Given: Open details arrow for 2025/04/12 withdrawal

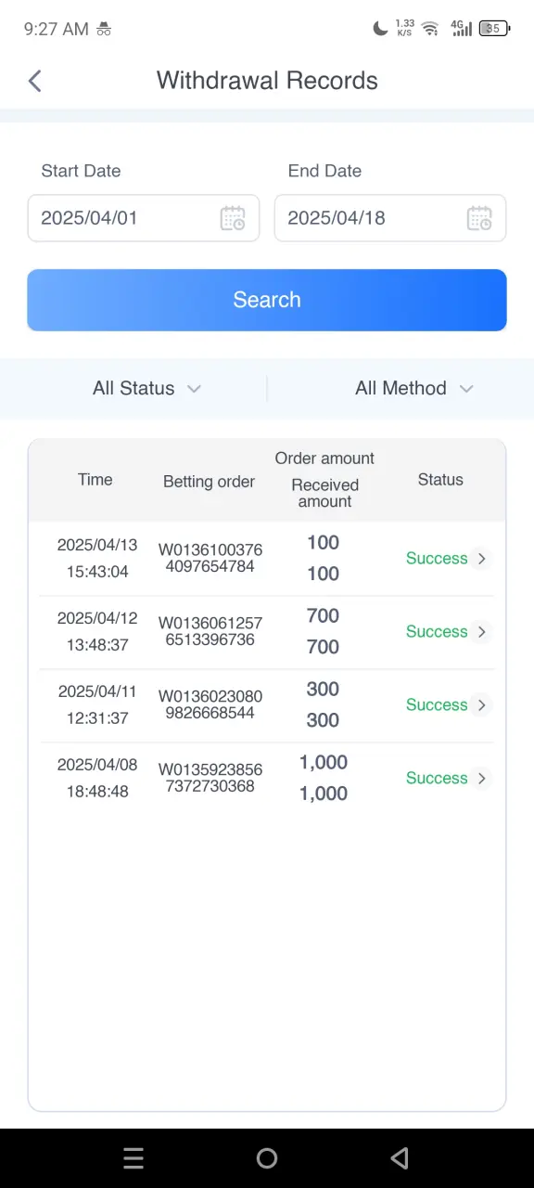Looking at the screenshot, I should tap(481, 632).
